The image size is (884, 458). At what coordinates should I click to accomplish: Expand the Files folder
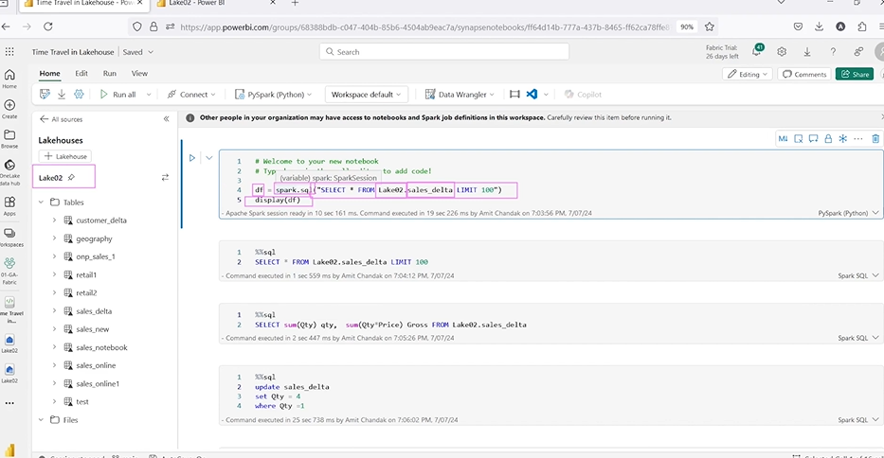click(x=41, y=420)
